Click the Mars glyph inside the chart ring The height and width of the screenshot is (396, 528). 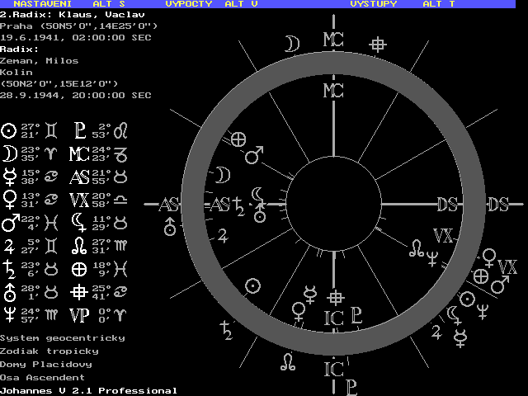coord(254,155)
